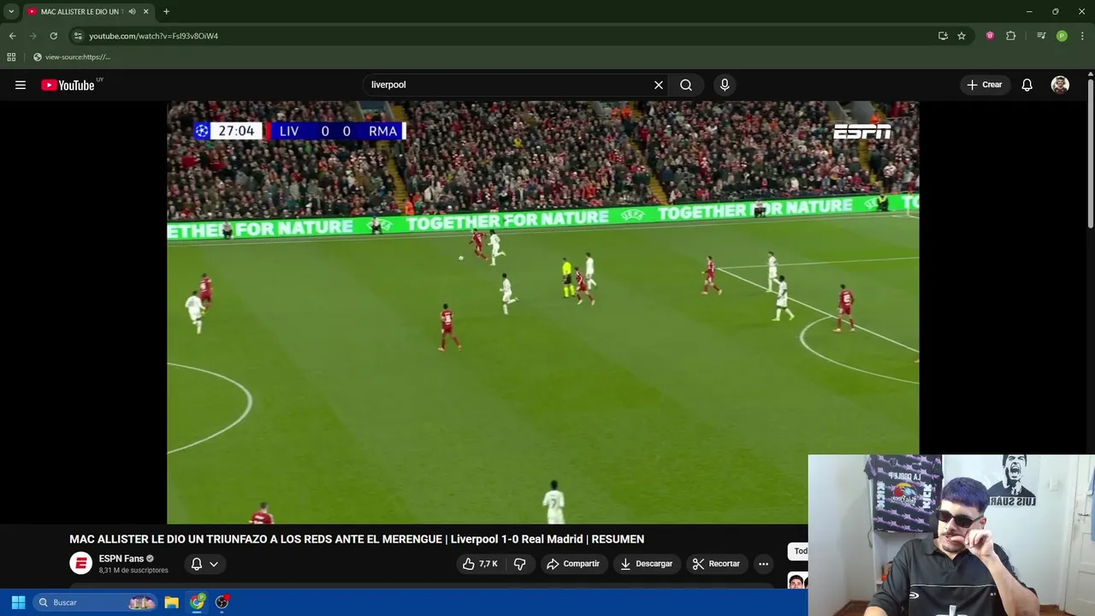Open the YouTube hamburger guide menu
The image size is (1095, 616).
click(21, 85)
